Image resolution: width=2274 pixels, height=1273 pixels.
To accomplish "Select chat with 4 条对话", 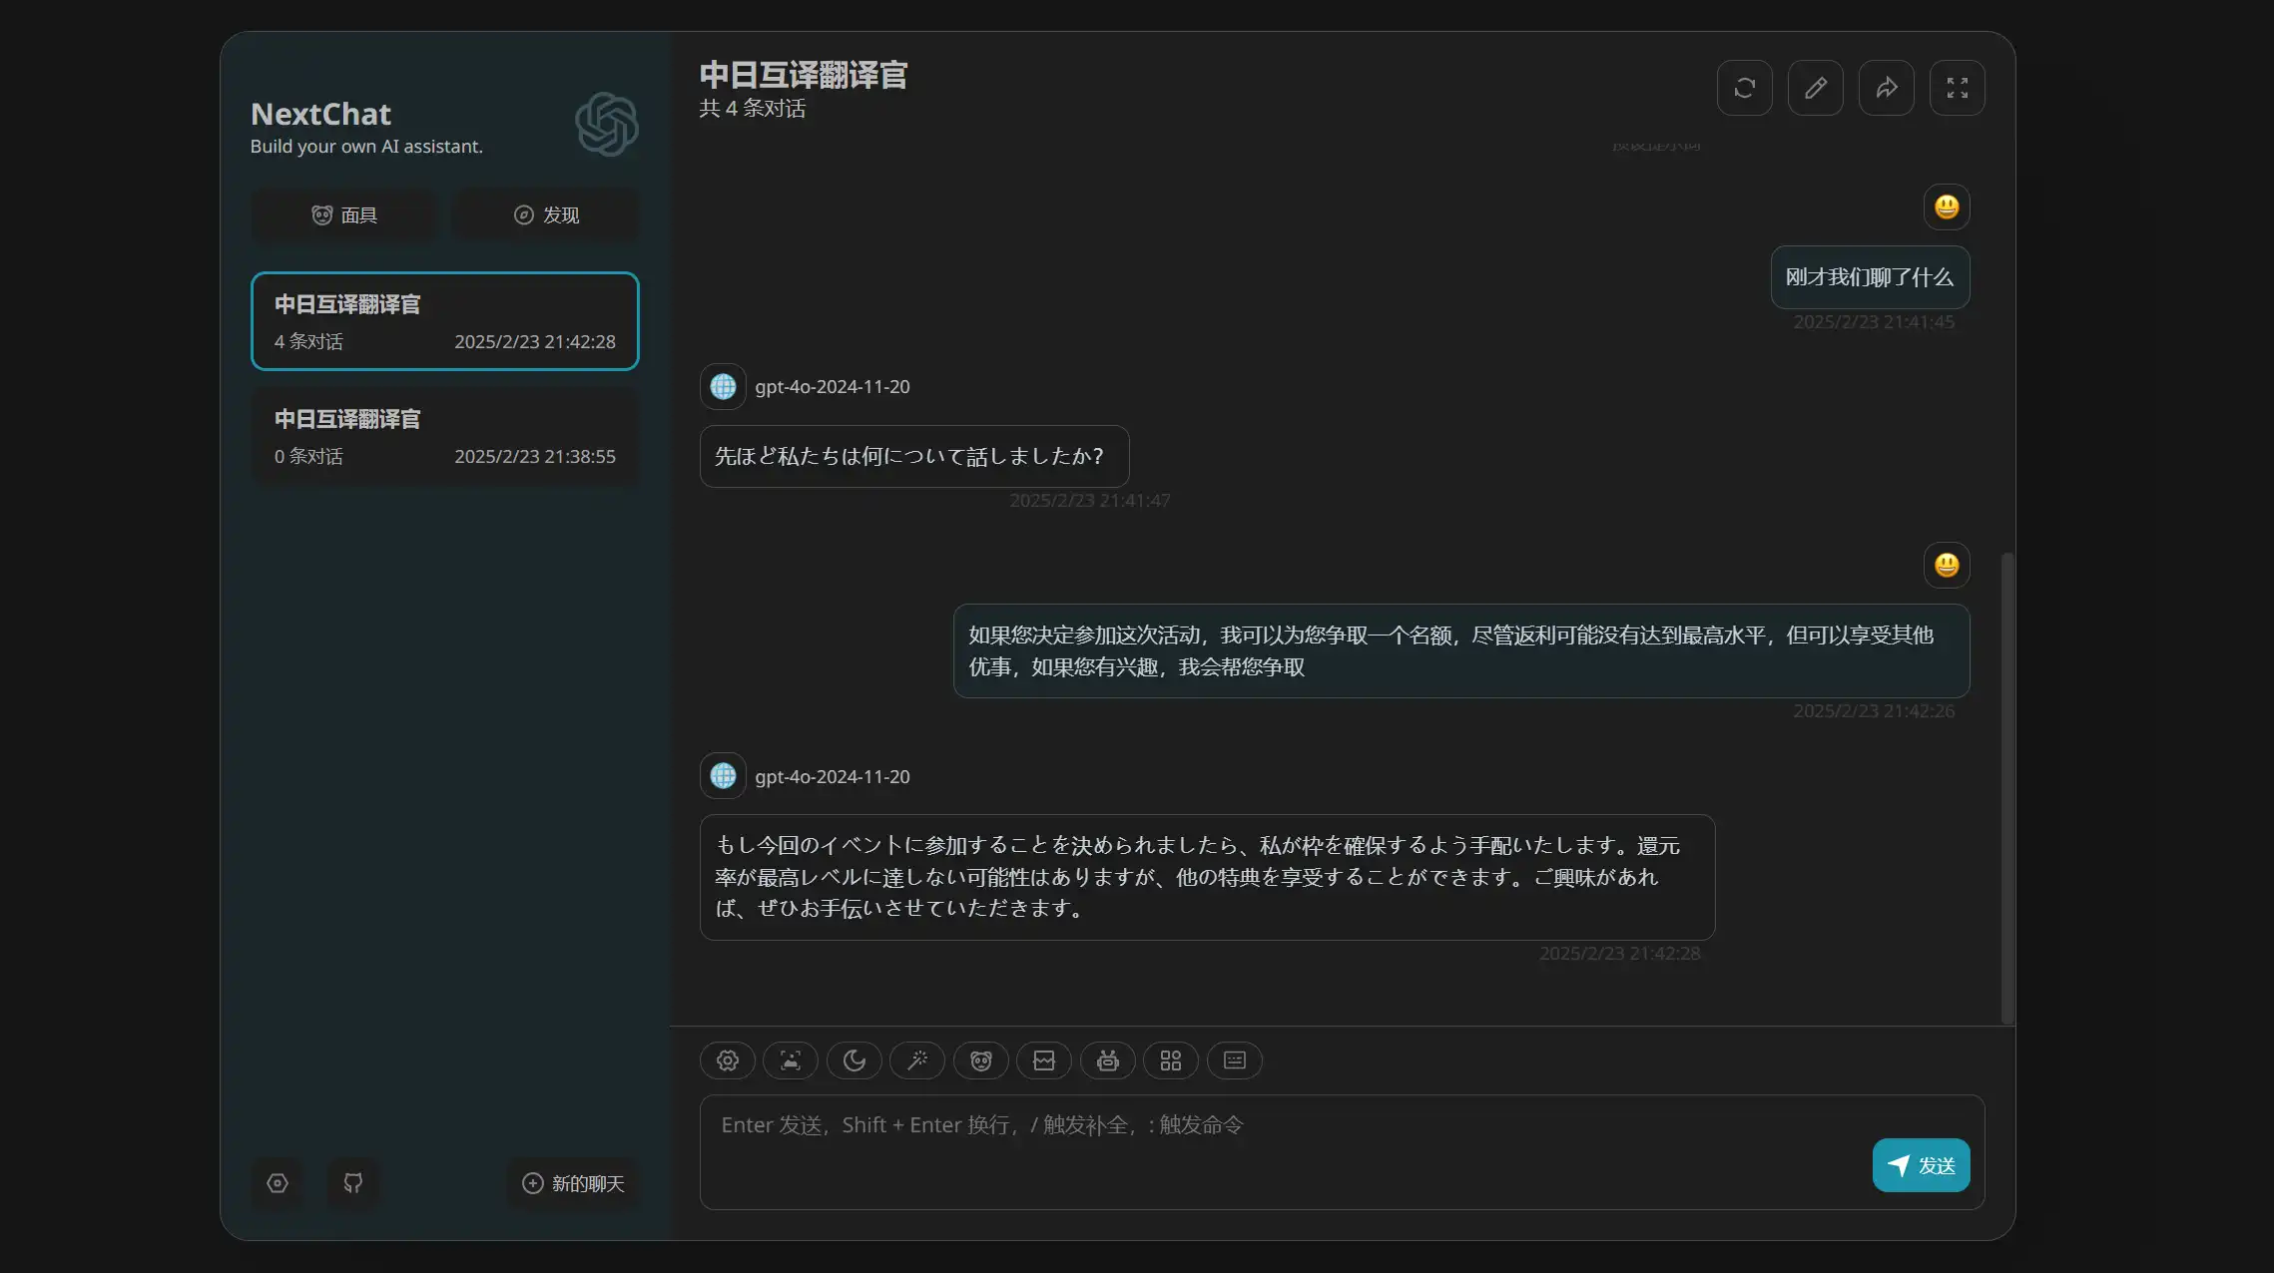I will pos(445,321).
